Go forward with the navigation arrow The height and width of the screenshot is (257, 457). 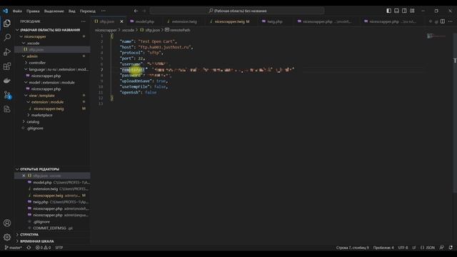(x=144, y=11)
